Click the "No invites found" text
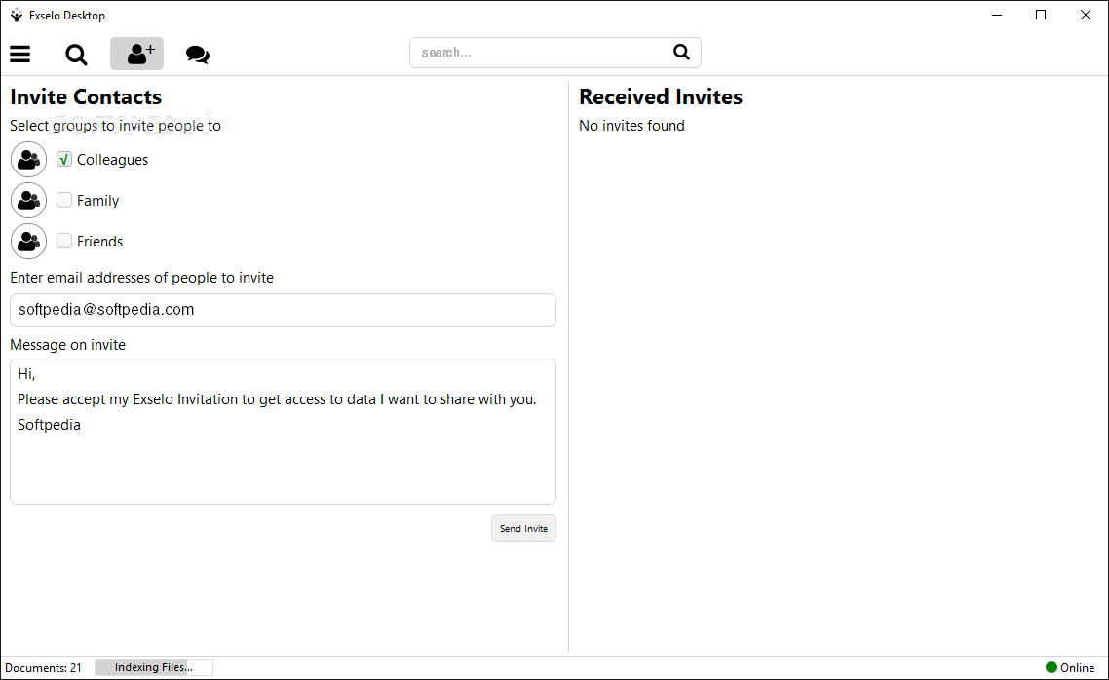Image resolution: width=1109 pixels, height=680 pixels. [x=631, y=125]
